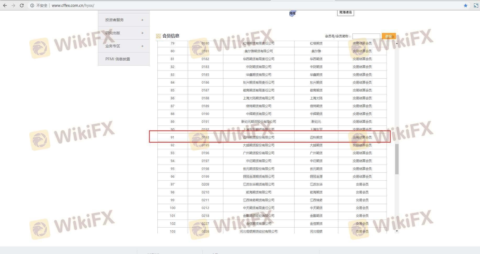The height and width of the screenshot is (254, 480).
Task: Click the bookmark star icon
Action: (x=465, y=5)
